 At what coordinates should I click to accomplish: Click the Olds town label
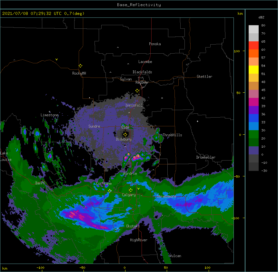click(125, 127)
